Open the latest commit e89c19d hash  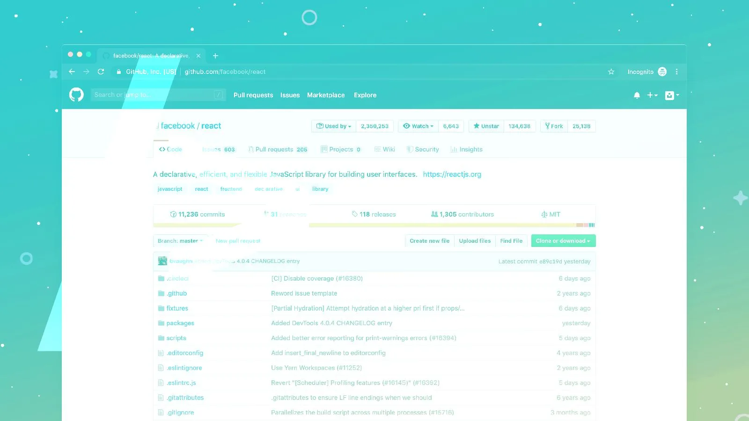click(x=551, y=261)
